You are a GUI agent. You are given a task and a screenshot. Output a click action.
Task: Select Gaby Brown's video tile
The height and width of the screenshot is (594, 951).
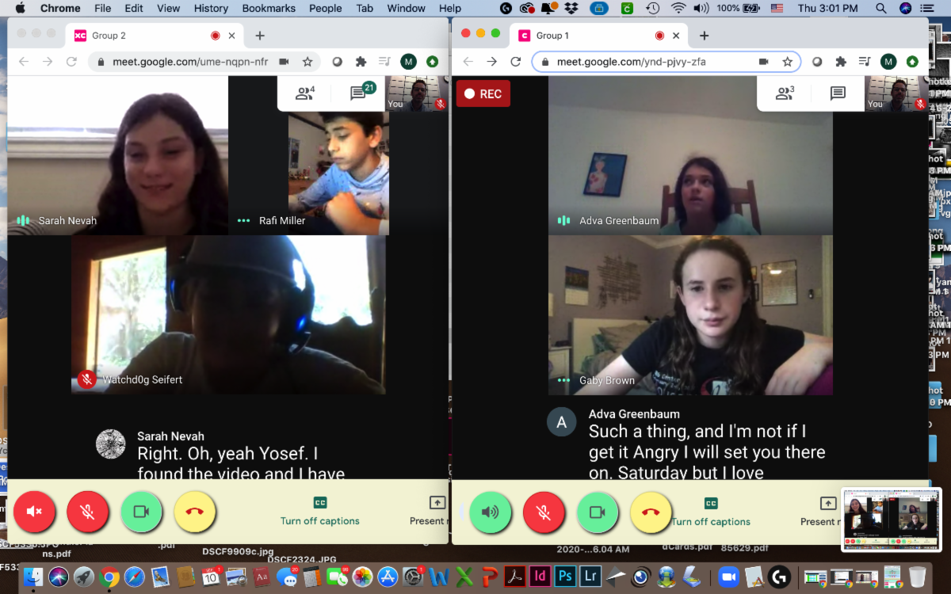pos(690,315)
